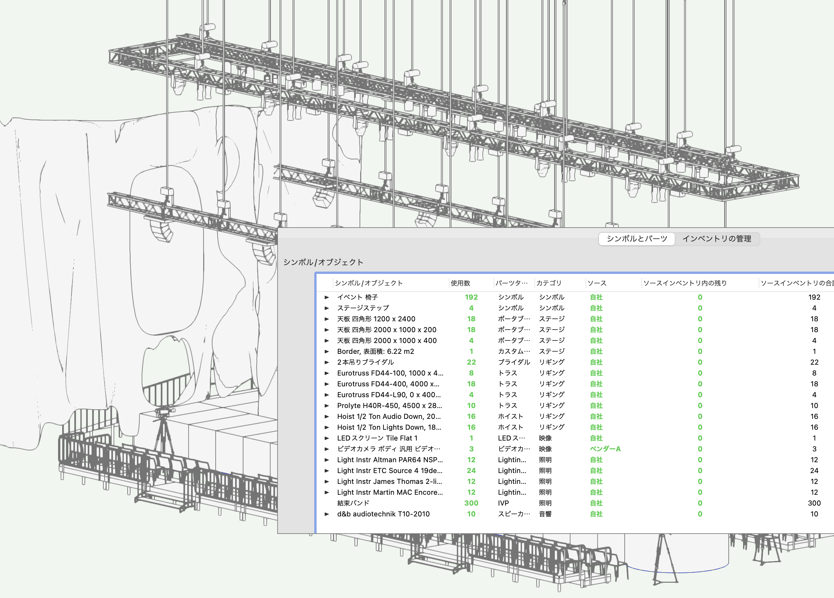The image size is (834, 598).
Task: Click the ベンダーA source link for ビデオカメラ
Action: (x=605, y=449)
